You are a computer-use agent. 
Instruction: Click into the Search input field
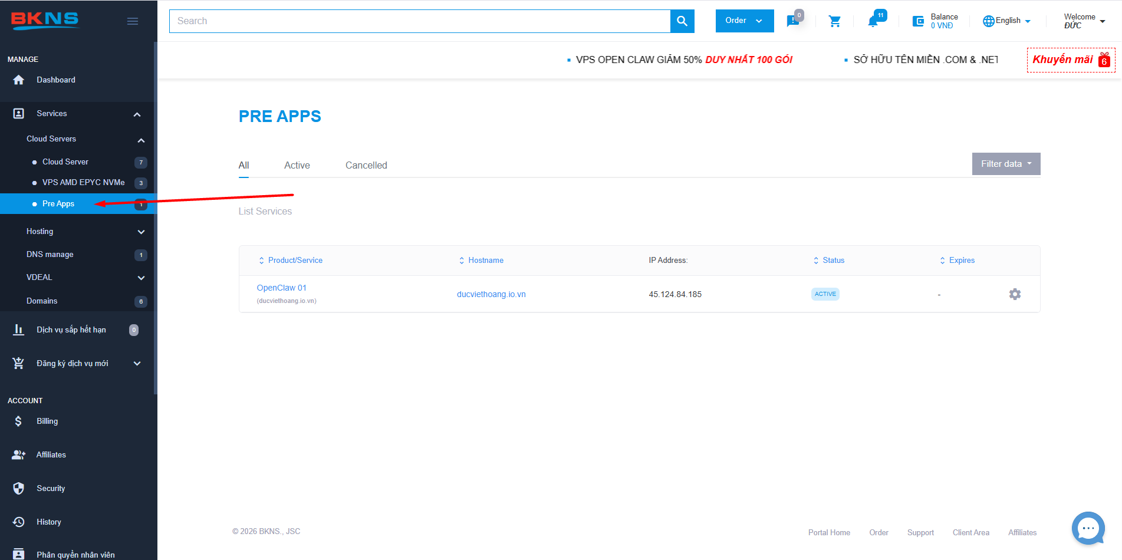click(420, 21)
